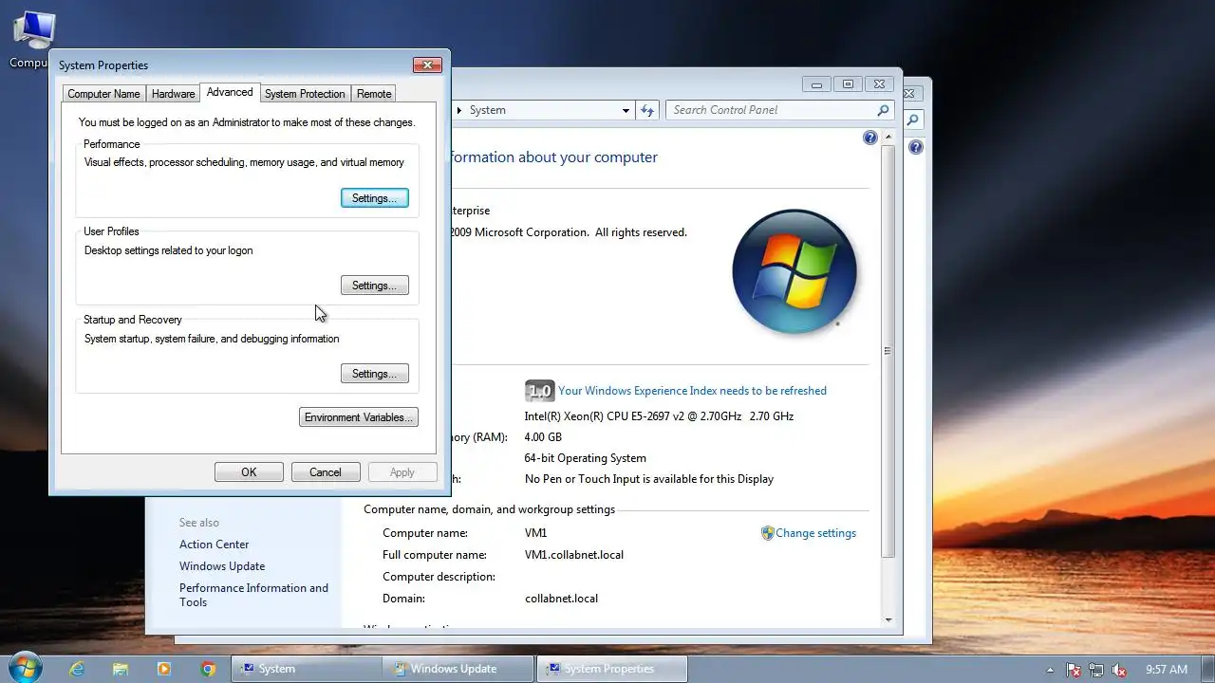
Task: Show hidden tray icons arrow
Action: 1050,670
